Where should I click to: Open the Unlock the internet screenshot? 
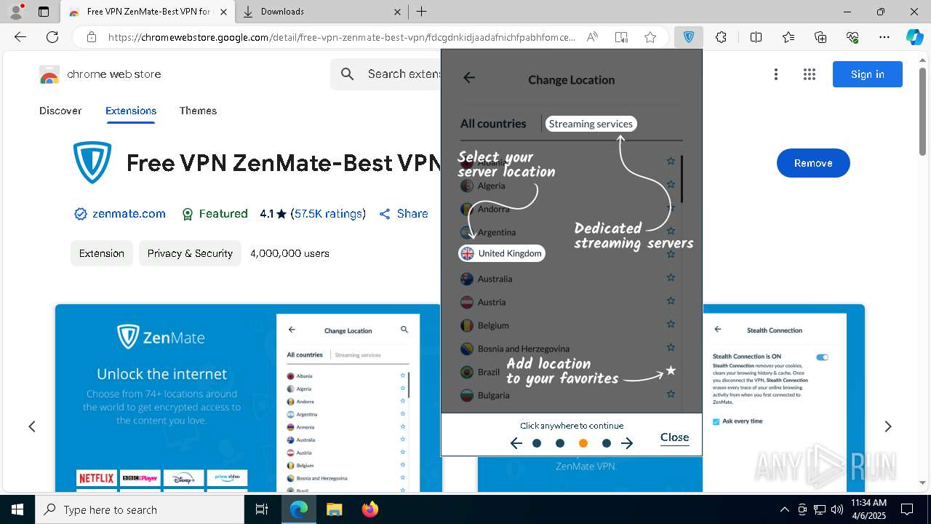pyautogui.click(x=247, y=398)
